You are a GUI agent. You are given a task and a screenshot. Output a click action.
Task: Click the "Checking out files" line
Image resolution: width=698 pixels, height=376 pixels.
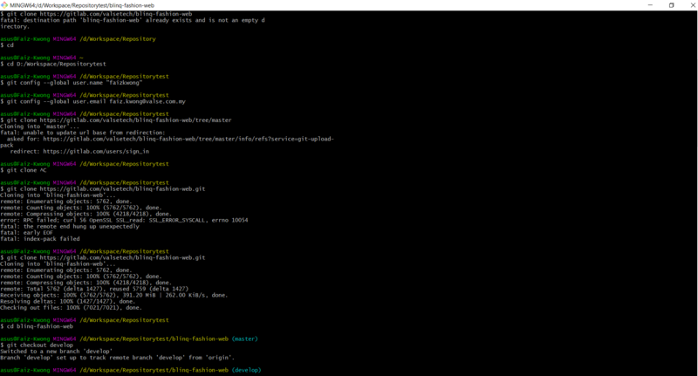pos(71,307)
